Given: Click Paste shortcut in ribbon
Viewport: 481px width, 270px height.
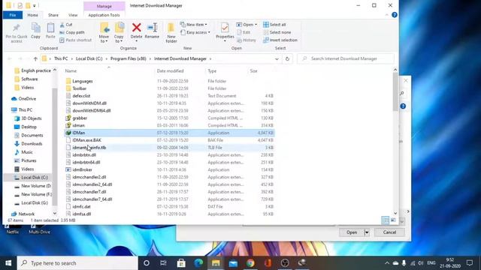Looking at the screenshot, I should (x=75, y=40).
